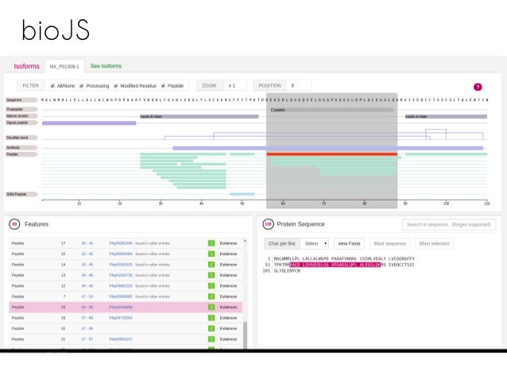Select the purple Signal peptide feature bar
Image resolution: width=507 pixels, height=381 pixels.
[89, 123]
